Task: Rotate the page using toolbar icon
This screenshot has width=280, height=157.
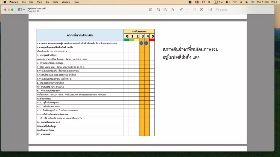Action: [x=194, y=10]
